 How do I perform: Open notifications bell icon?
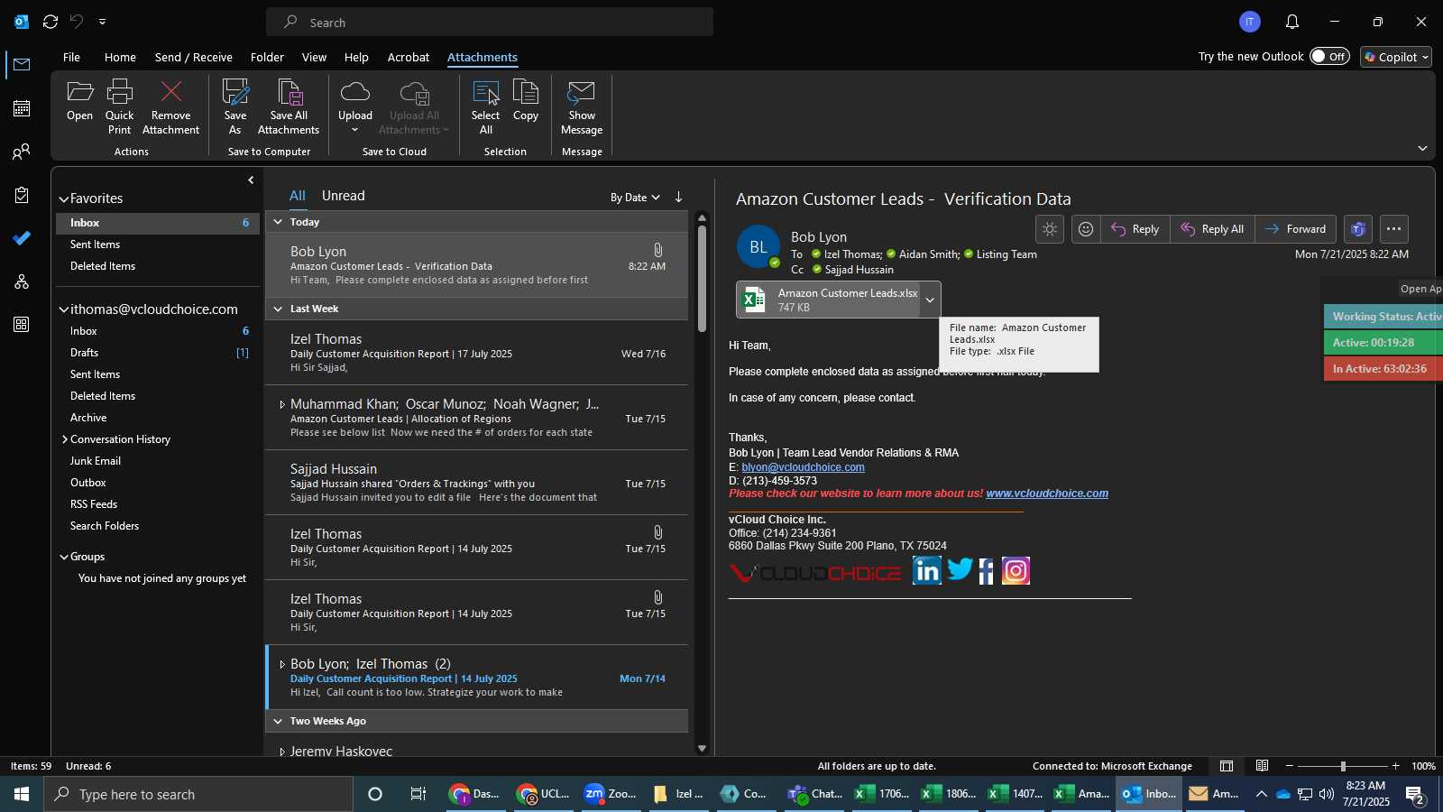coord(1292,22)
